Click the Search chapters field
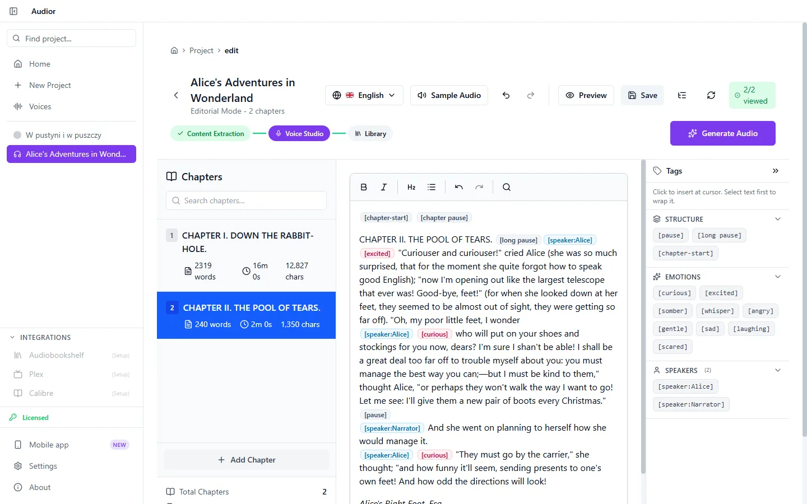 (246, 200)
